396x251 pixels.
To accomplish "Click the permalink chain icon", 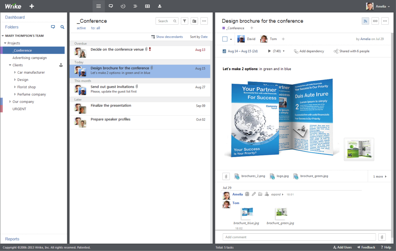I will pos(375,21).
